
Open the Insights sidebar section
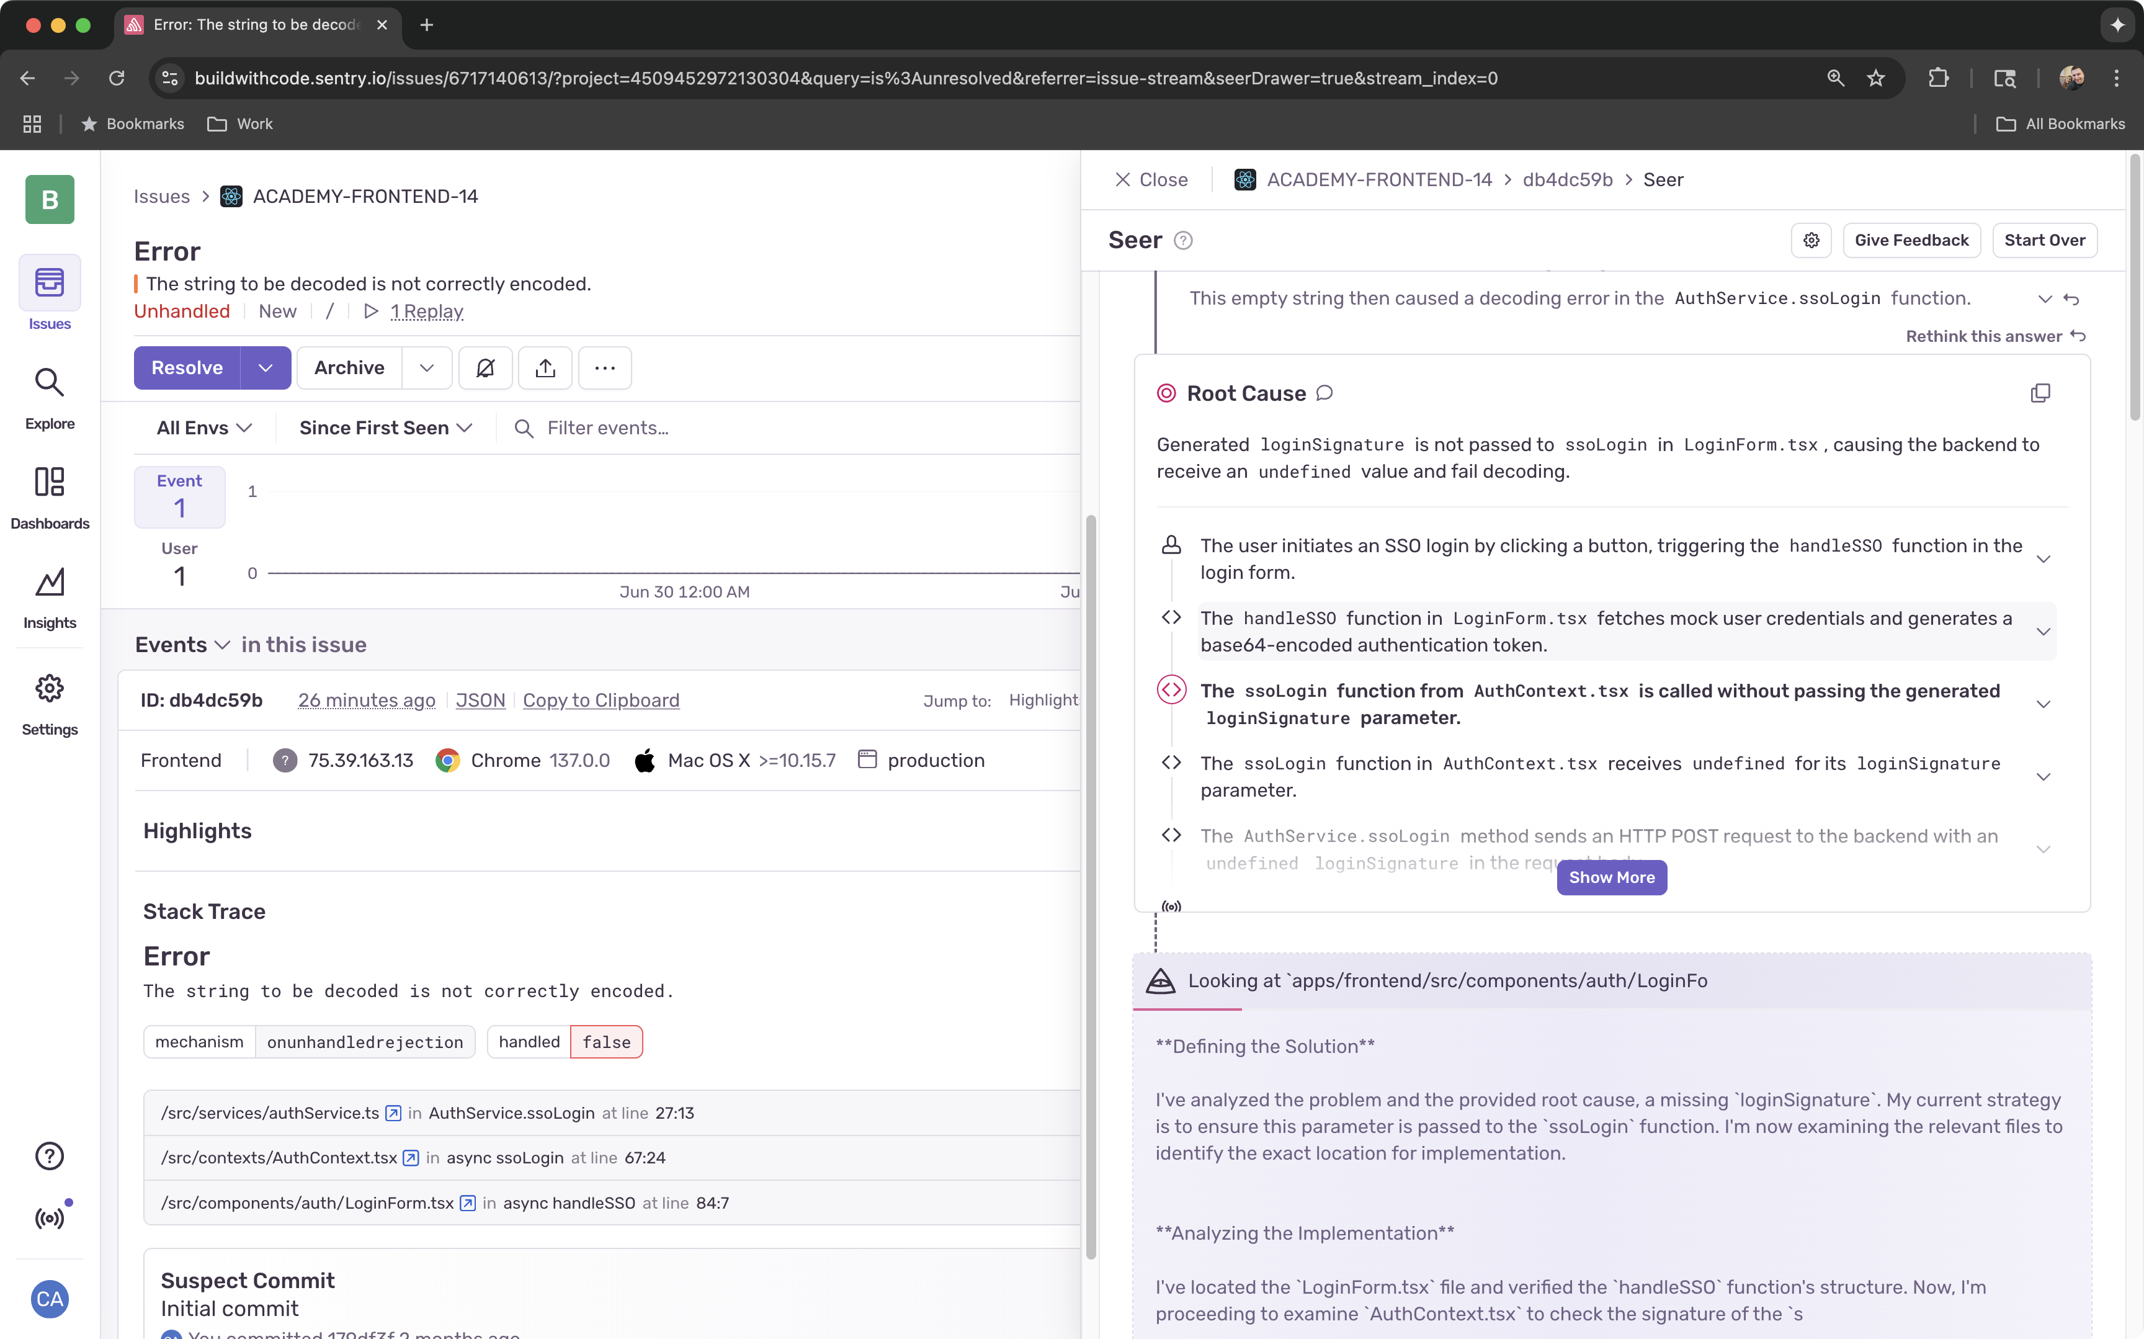click(x=50, y=599)
